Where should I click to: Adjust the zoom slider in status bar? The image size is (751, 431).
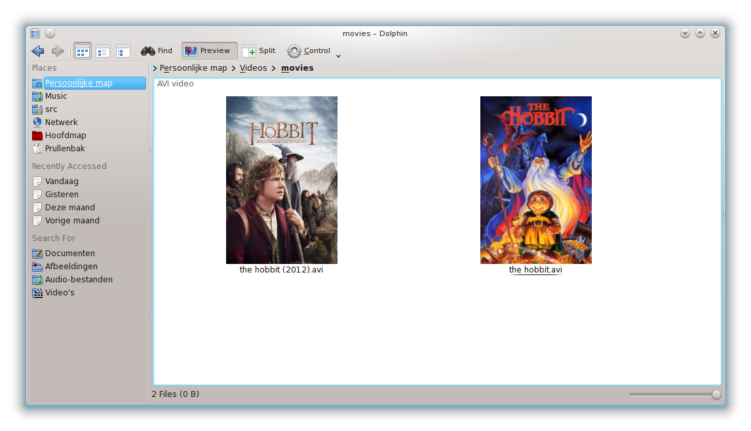coord(675,394)
